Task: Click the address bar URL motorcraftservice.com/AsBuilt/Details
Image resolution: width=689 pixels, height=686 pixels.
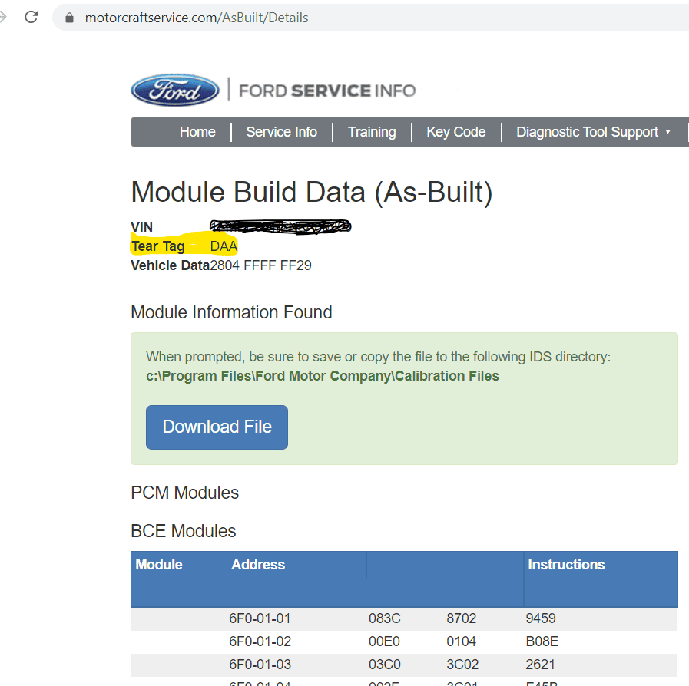Action: click(197, 18)
